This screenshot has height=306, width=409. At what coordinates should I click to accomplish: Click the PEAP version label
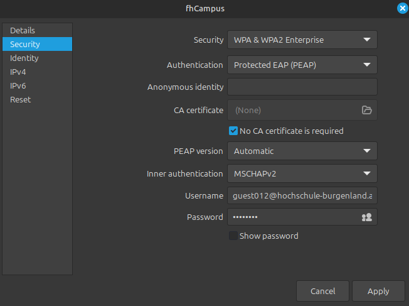(198, 151)
